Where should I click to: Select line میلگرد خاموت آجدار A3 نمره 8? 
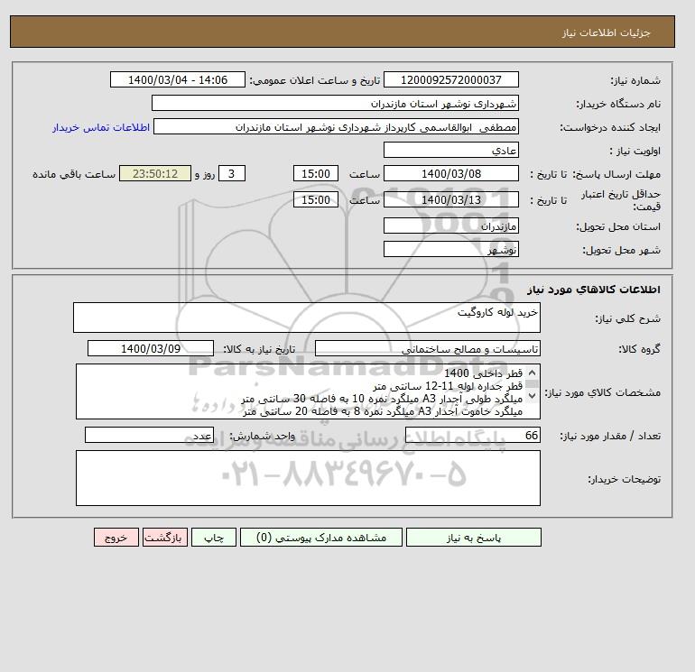(383, 411)
